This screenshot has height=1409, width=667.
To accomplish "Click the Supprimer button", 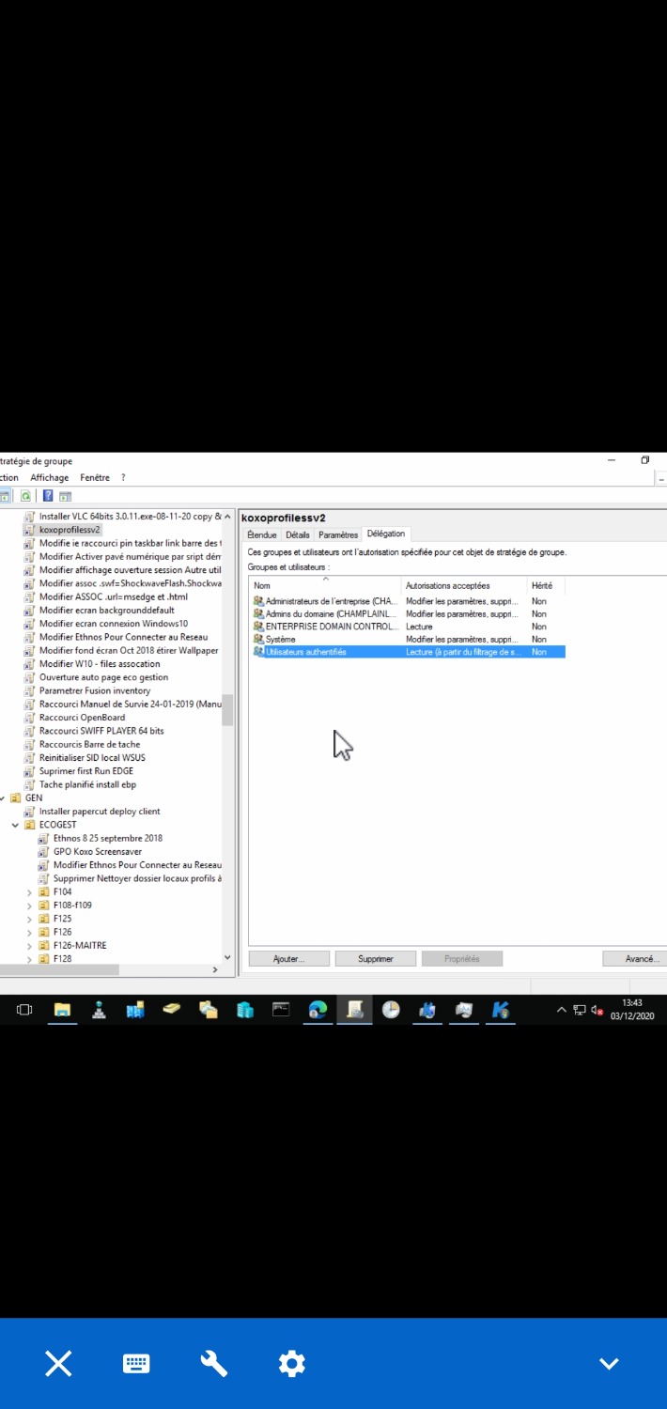I will (x=375, y=959).
